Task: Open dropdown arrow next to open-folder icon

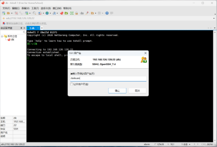Action: (12, 13)
